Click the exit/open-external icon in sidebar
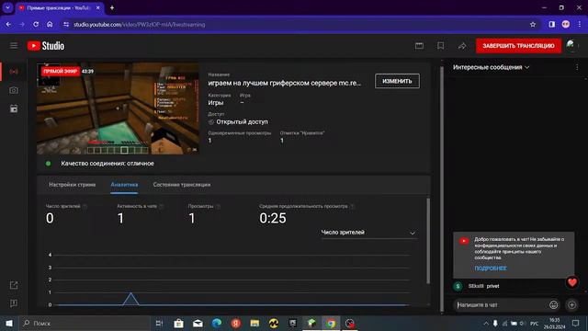This screenshot has height=331, width=588. (x=14, y=285)
